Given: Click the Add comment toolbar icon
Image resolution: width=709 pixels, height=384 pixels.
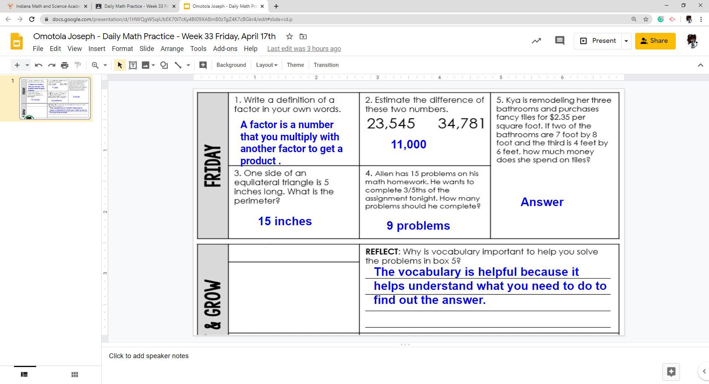Looking at the screenshot, I should (203, 65).
